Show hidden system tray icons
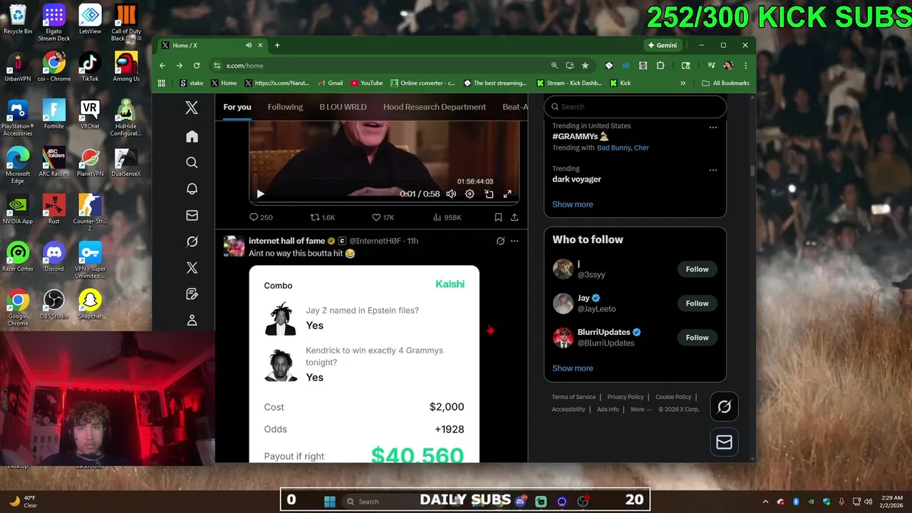 (765, 502)
